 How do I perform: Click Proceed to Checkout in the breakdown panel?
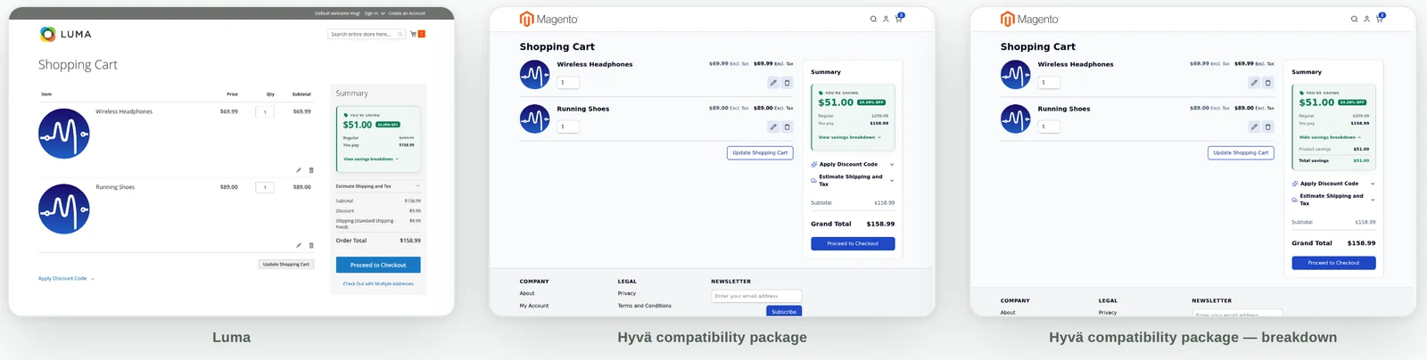(1333, 263)
